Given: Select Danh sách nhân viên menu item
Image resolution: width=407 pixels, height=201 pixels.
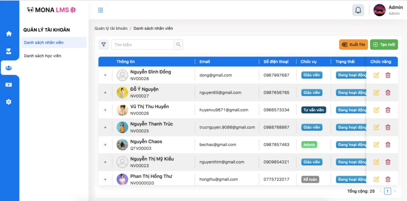Looking at the screenshot, I should (54, 42).
